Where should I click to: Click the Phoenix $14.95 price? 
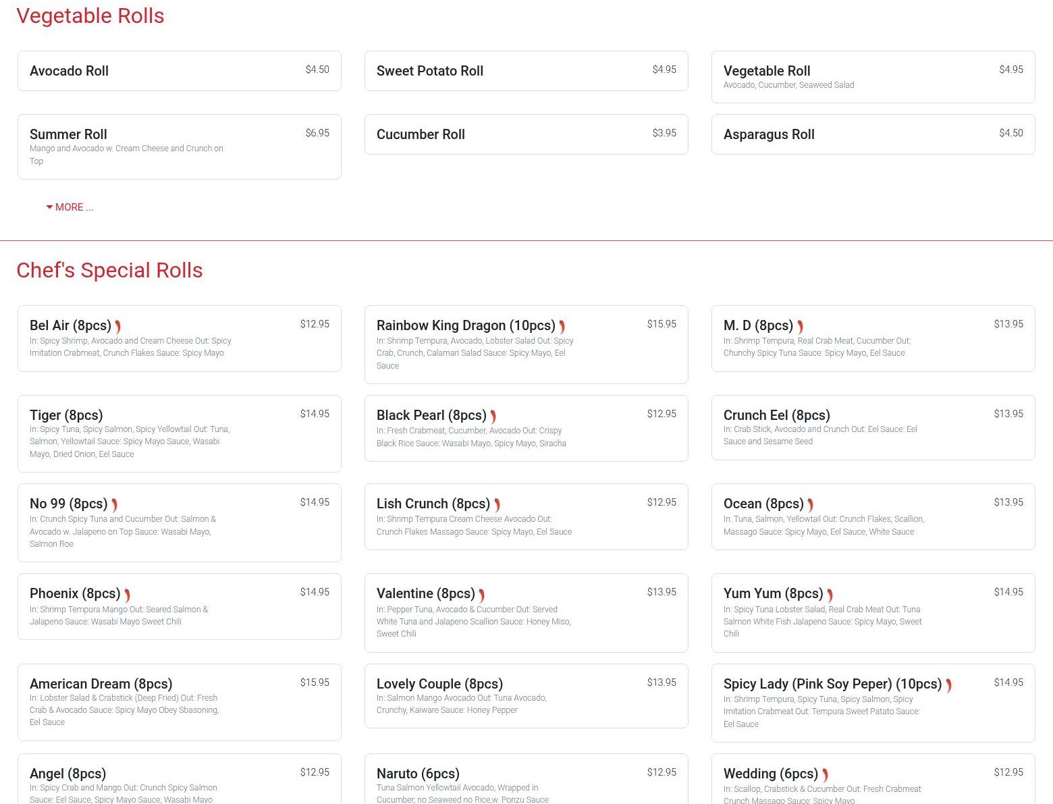(315, 592)
